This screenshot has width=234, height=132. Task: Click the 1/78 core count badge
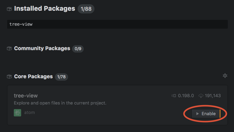(61, 77)
